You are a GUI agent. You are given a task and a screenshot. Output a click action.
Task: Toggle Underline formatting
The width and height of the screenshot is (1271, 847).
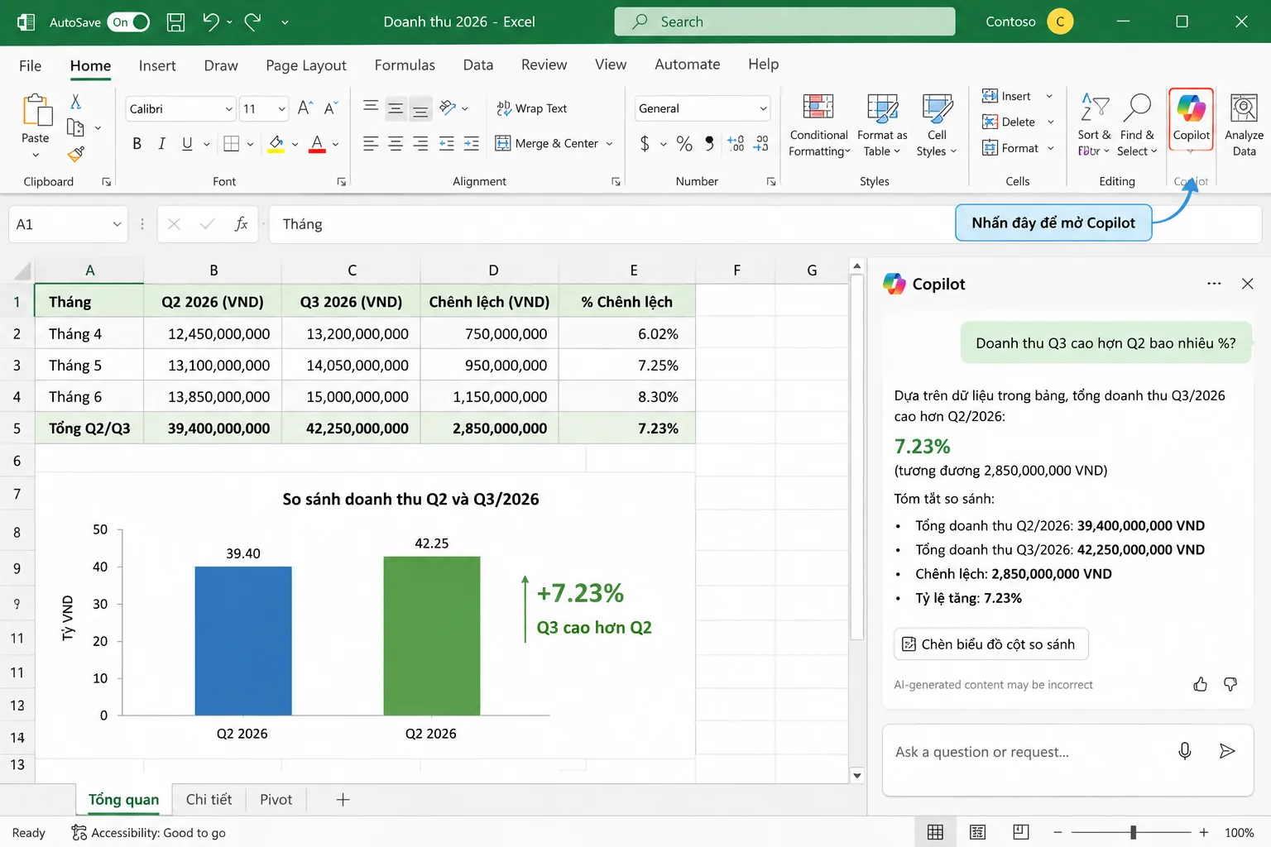[187, 144]
